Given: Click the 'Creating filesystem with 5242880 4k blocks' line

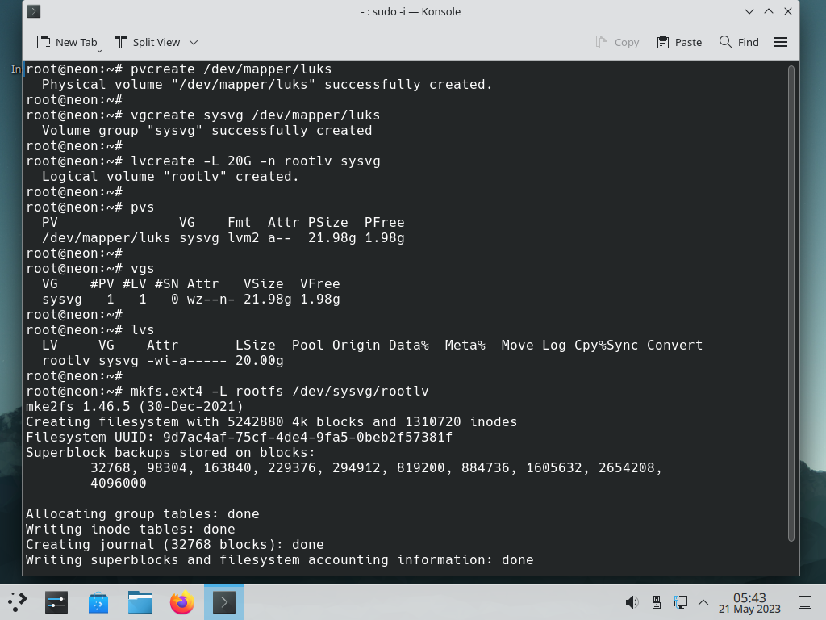Looking at the screenshot, I should coord(271,421).
